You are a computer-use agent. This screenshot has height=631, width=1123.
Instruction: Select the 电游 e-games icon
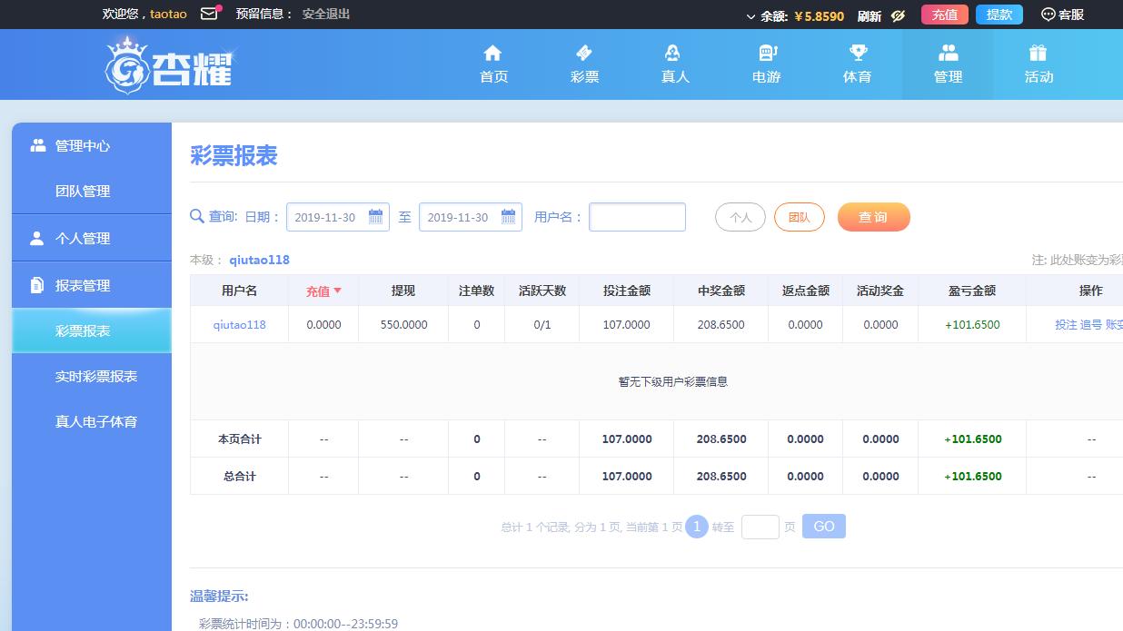coord(767,53)
